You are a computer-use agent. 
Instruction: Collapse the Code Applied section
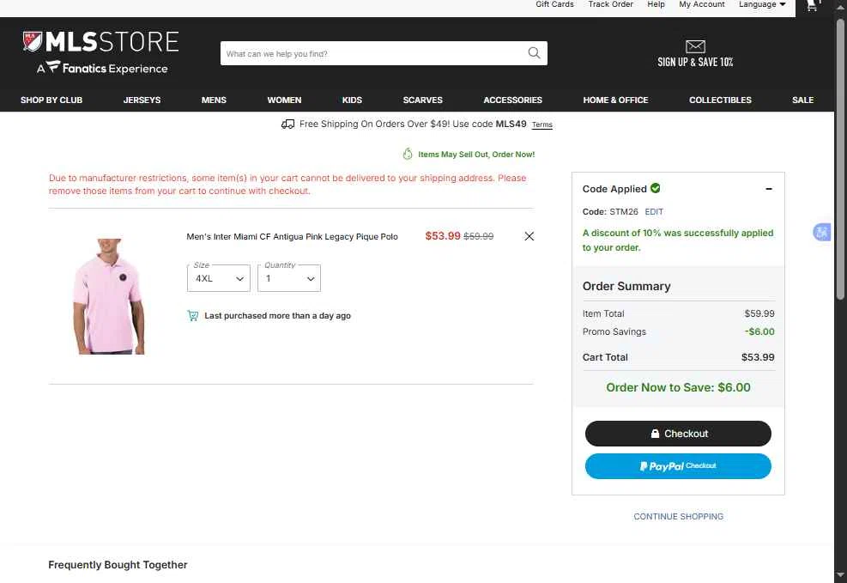pos(768,189)
